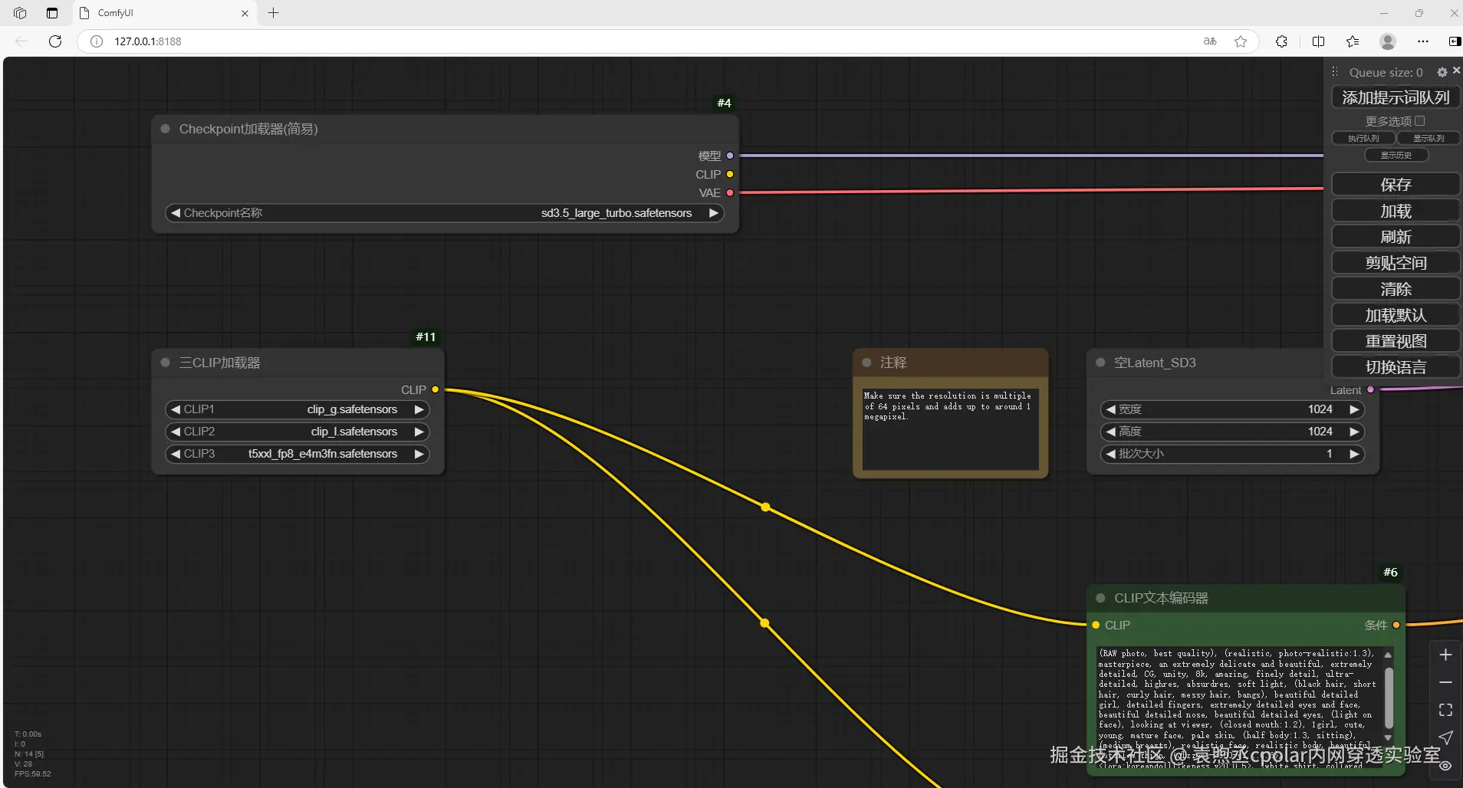Click the 添加提示词队列 queue prompt button
The image size is (1463, 788).
click(1396, 97)
